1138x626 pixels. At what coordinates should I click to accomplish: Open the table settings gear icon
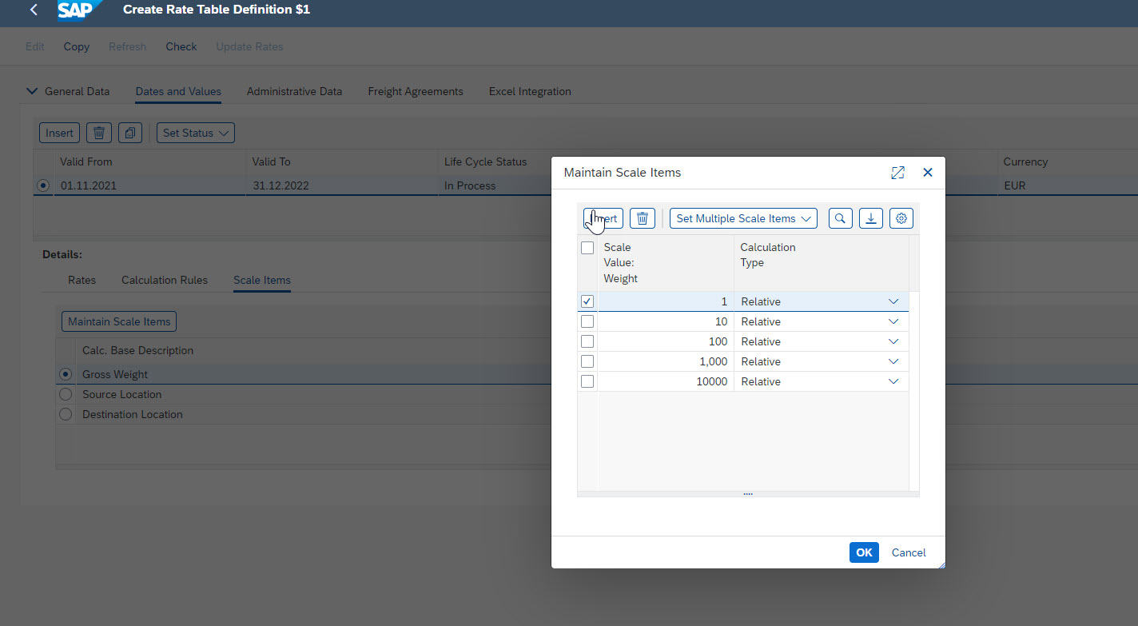(901, 218)
